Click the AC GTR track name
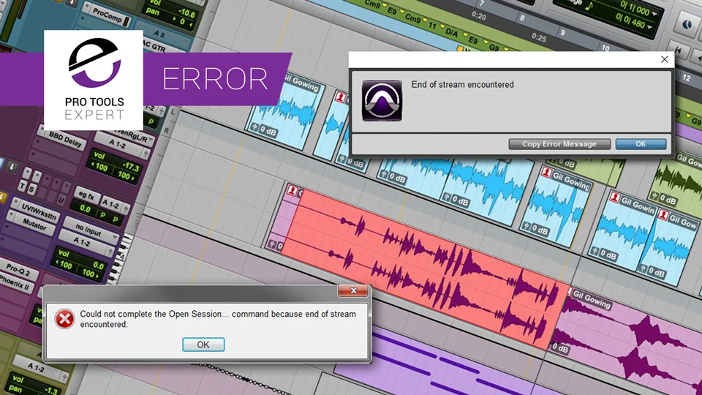 (x=154, y=45)
